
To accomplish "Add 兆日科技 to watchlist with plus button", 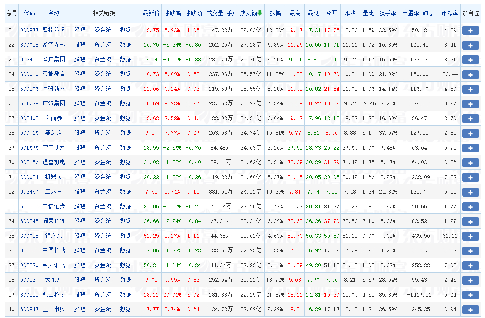I will [470, 295].
